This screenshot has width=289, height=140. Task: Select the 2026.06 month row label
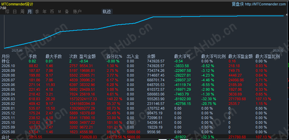click(8, 85)
